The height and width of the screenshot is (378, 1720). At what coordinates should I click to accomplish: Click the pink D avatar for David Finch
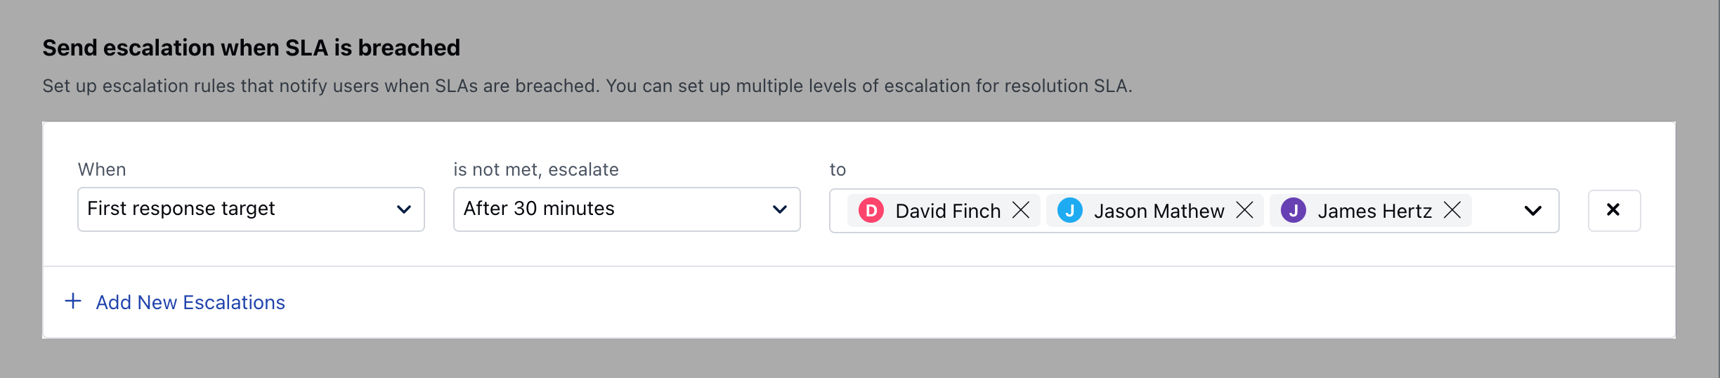871,210
